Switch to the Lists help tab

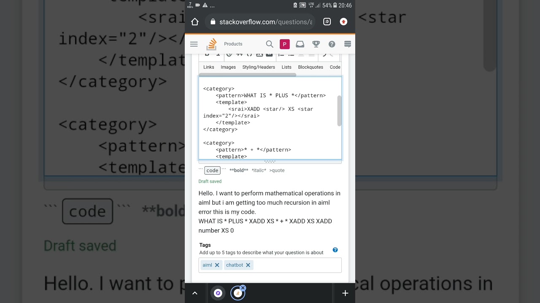pos(286,67)
